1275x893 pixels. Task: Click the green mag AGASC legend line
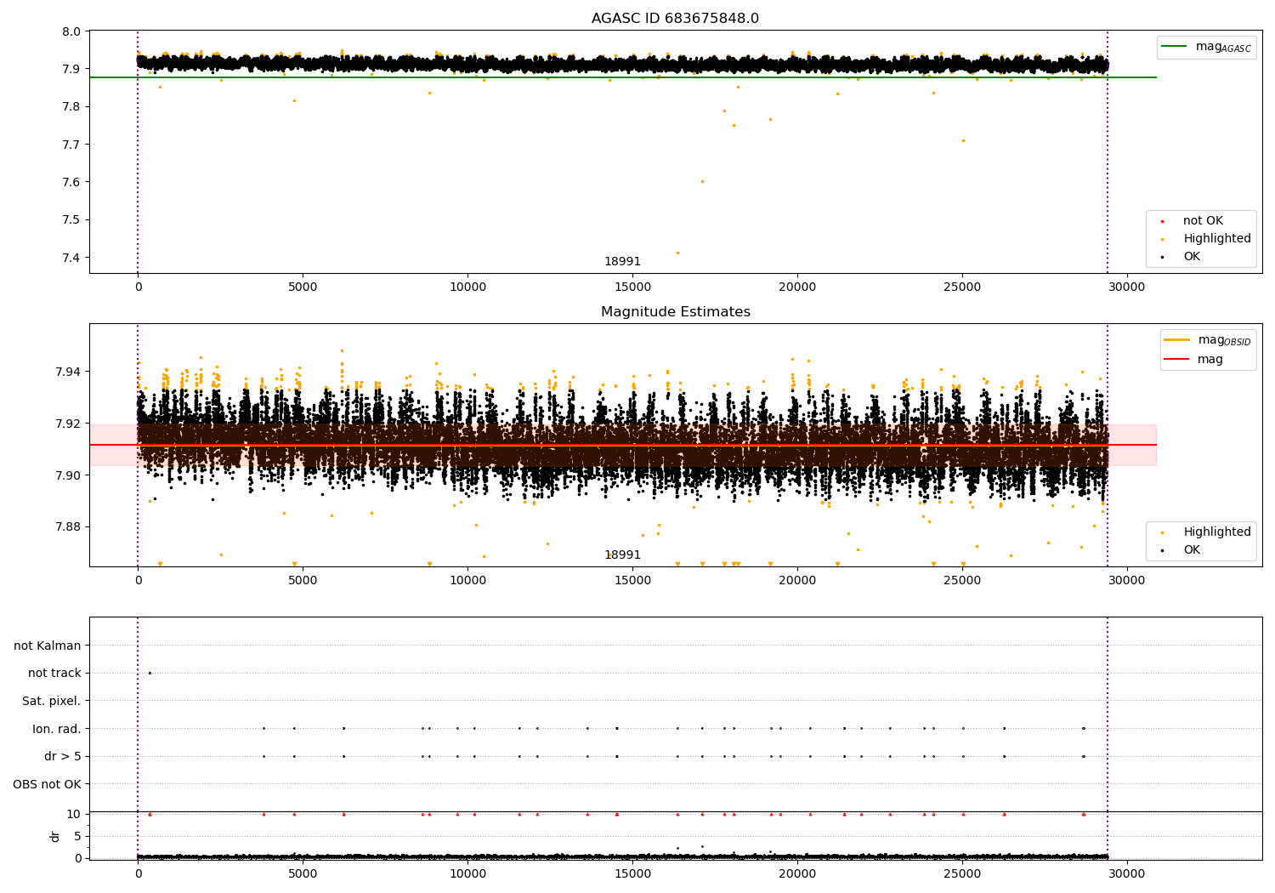[1176, 47]
